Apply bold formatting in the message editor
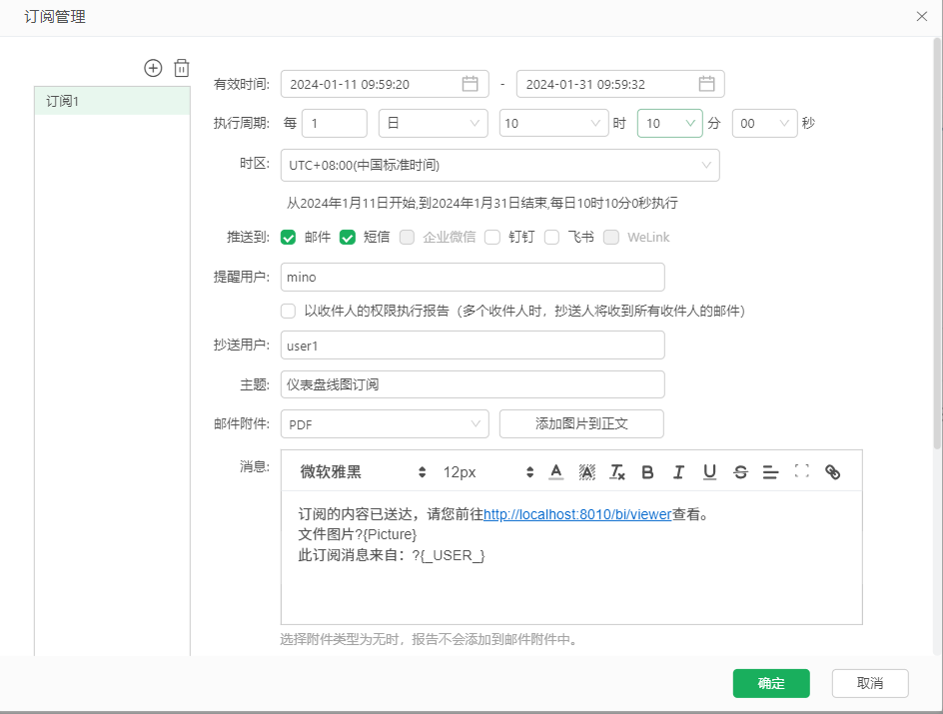Screen dimensions: 943x714 (x=647, y=471)
